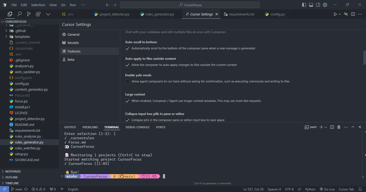The height and width of the screenshot is (192, 366).
Task: Show more menus via the ellipsis
Action: coord(83,5)
